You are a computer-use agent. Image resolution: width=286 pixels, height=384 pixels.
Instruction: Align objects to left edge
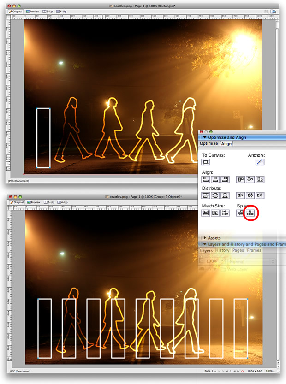pyautogui.click(x=206, y=179)
